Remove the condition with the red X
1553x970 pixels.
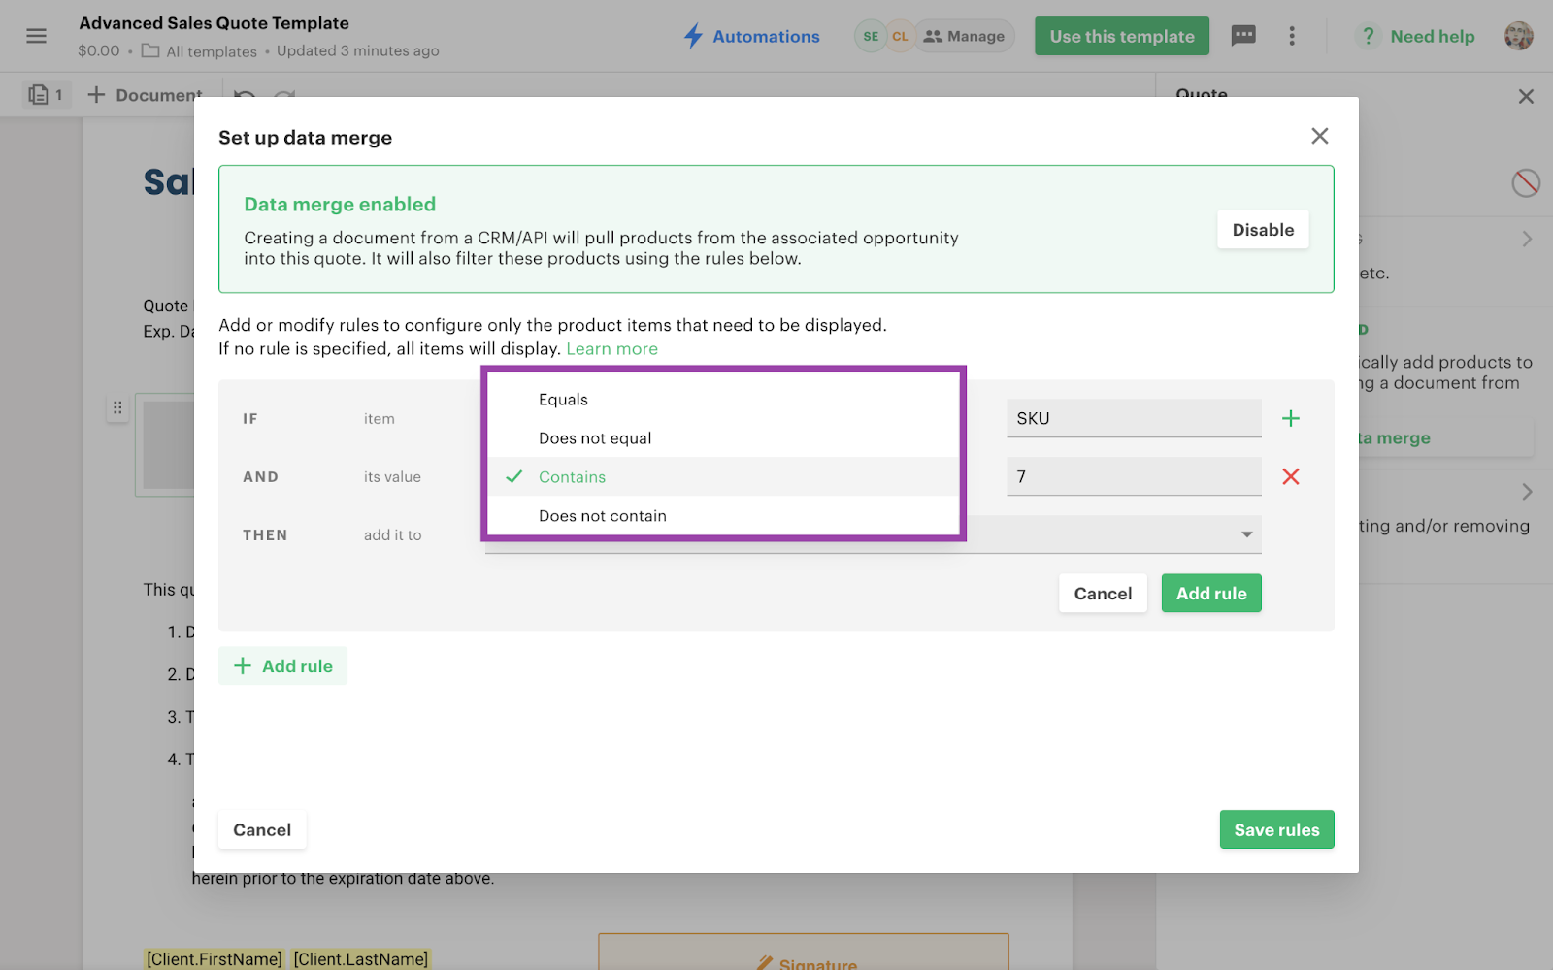pyautogui.click(x=1290, y=476)
